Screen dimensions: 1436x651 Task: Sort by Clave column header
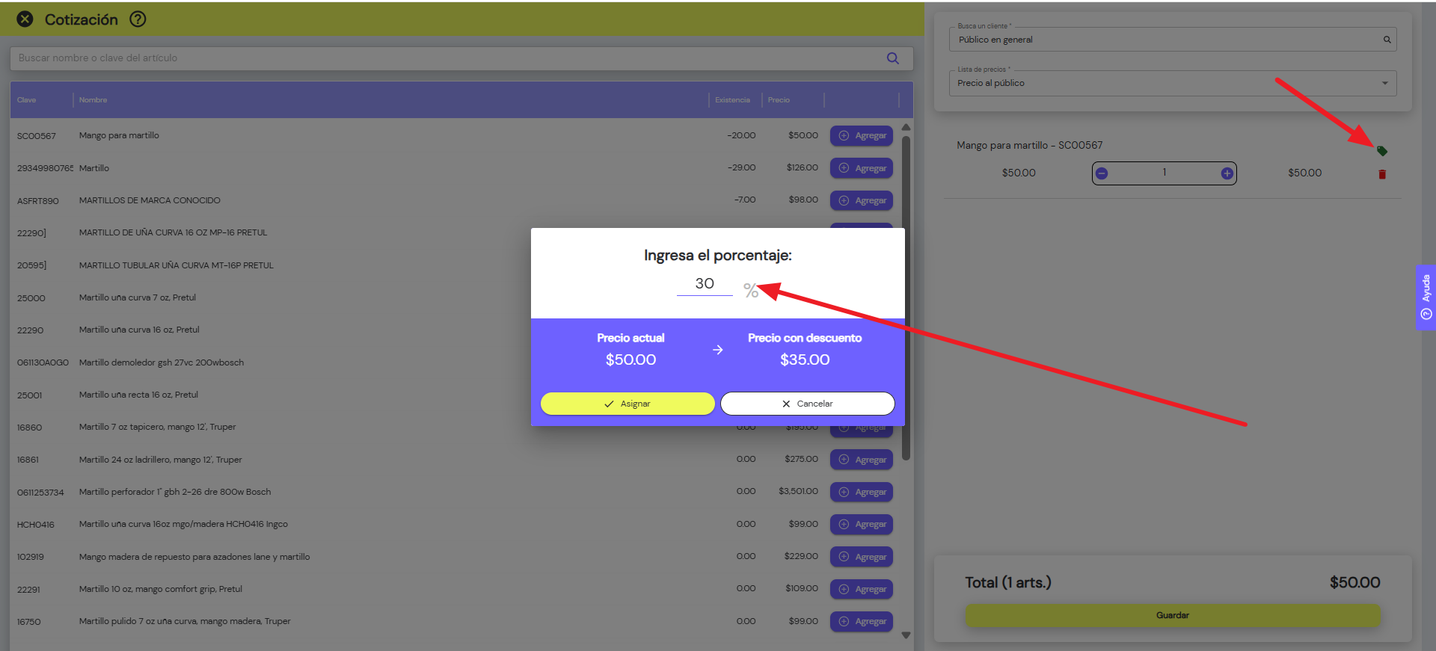coord(27,100)
